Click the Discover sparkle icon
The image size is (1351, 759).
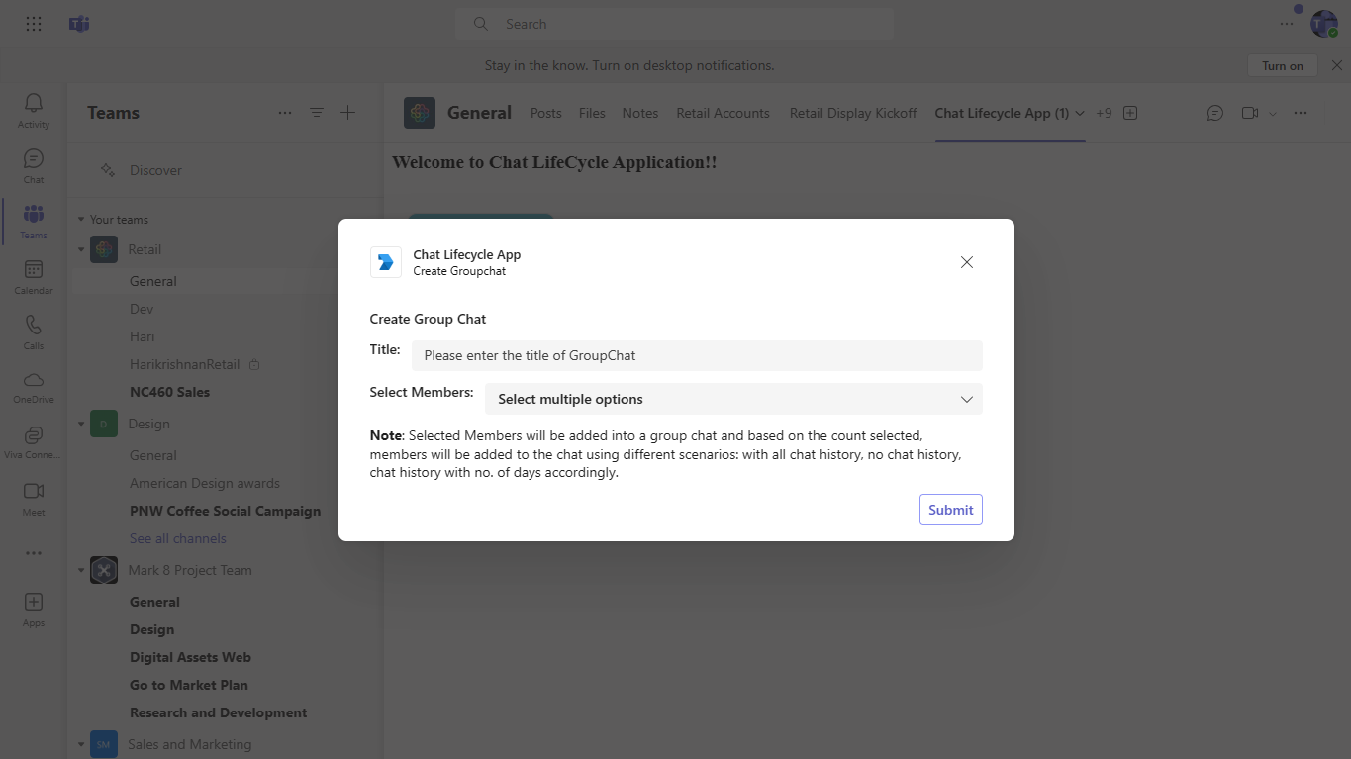click(x=108, y=170)
